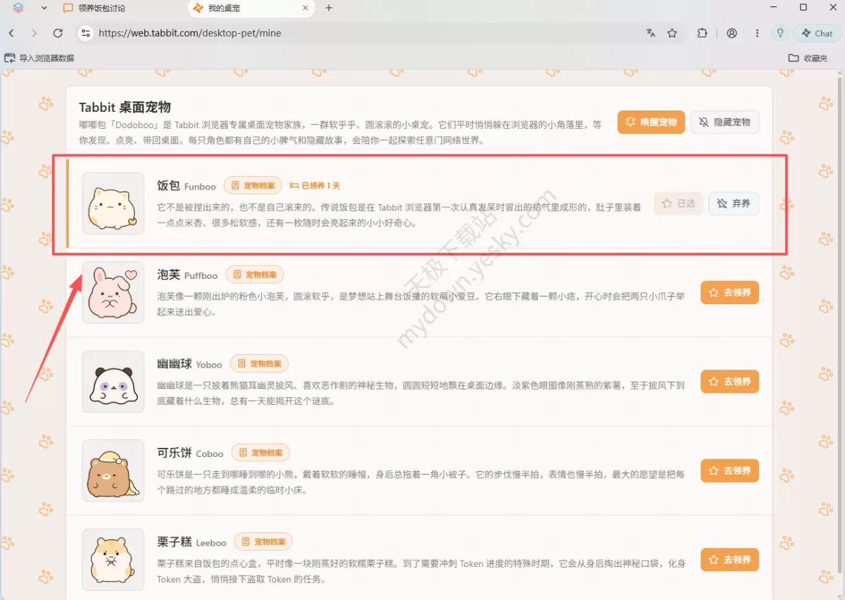
Task: Open 幽幽球 宠物档案 profile
Action: point(259,363)
